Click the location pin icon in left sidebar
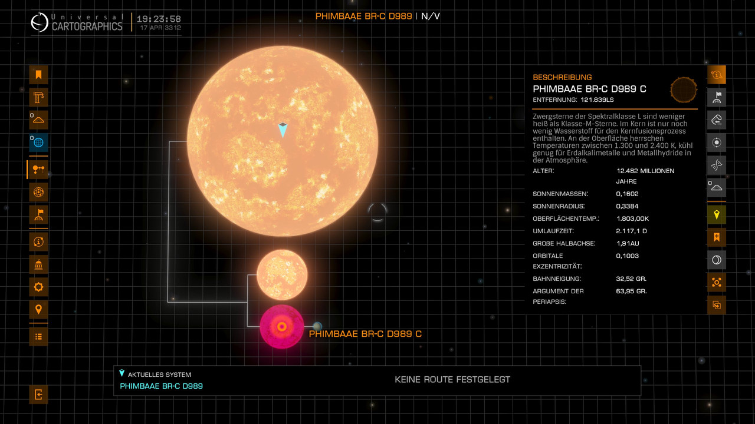The height and width of the screenshot is (424, 755). point(38,309)
